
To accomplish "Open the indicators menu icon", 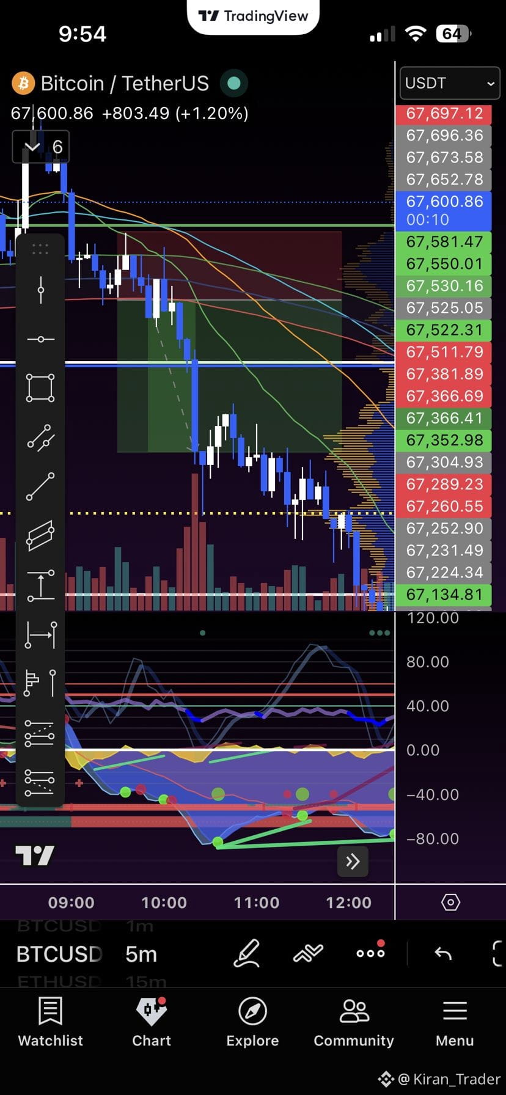I will pos(308,953).
